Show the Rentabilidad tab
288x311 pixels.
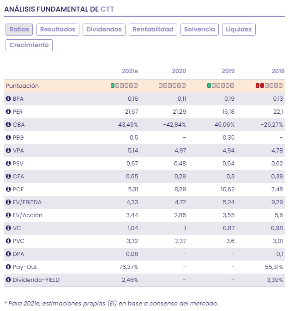(153, 30)
